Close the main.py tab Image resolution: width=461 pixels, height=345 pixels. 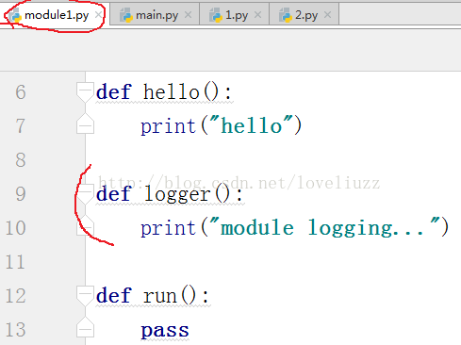tap(188, 14)
